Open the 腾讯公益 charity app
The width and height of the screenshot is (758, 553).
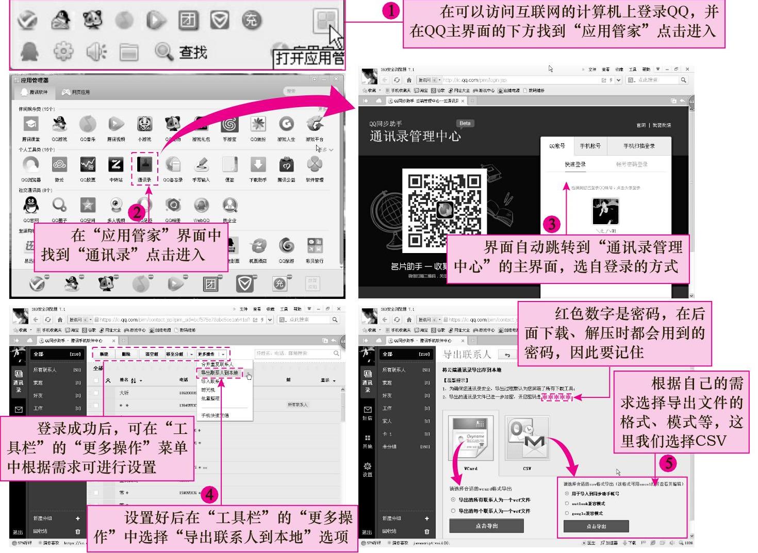coord(286,165)
